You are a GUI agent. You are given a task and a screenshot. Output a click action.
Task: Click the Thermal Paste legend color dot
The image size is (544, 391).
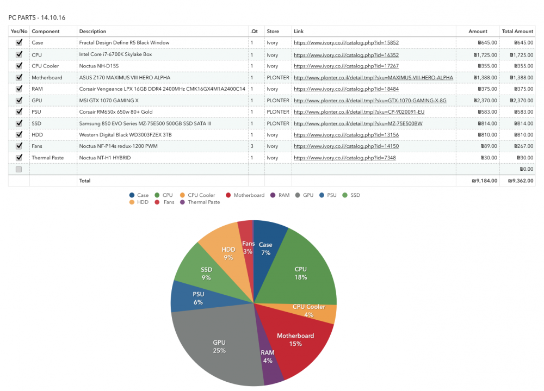tap(182, 202)
